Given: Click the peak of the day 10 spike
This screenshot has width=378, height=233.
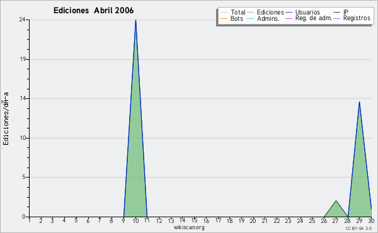Looking at the screenshot, I should point(135,20).
